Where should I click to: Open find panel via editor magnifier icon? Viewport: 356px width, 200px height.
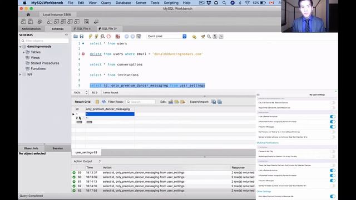[209, 37]
